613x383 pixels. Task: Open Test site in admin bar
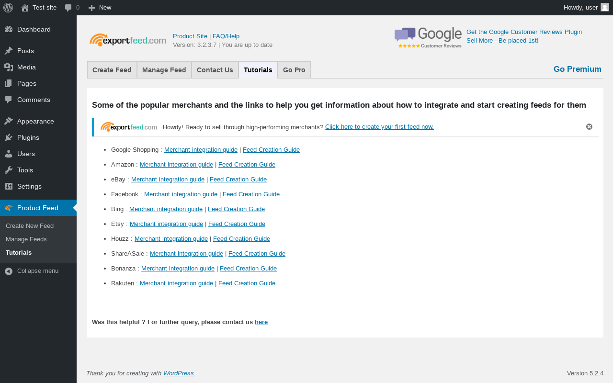point(45,7)
